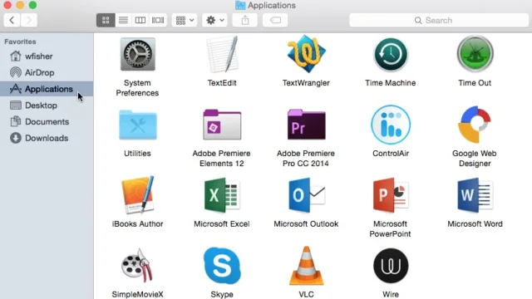Click the Wire app icon

(391, 266)
